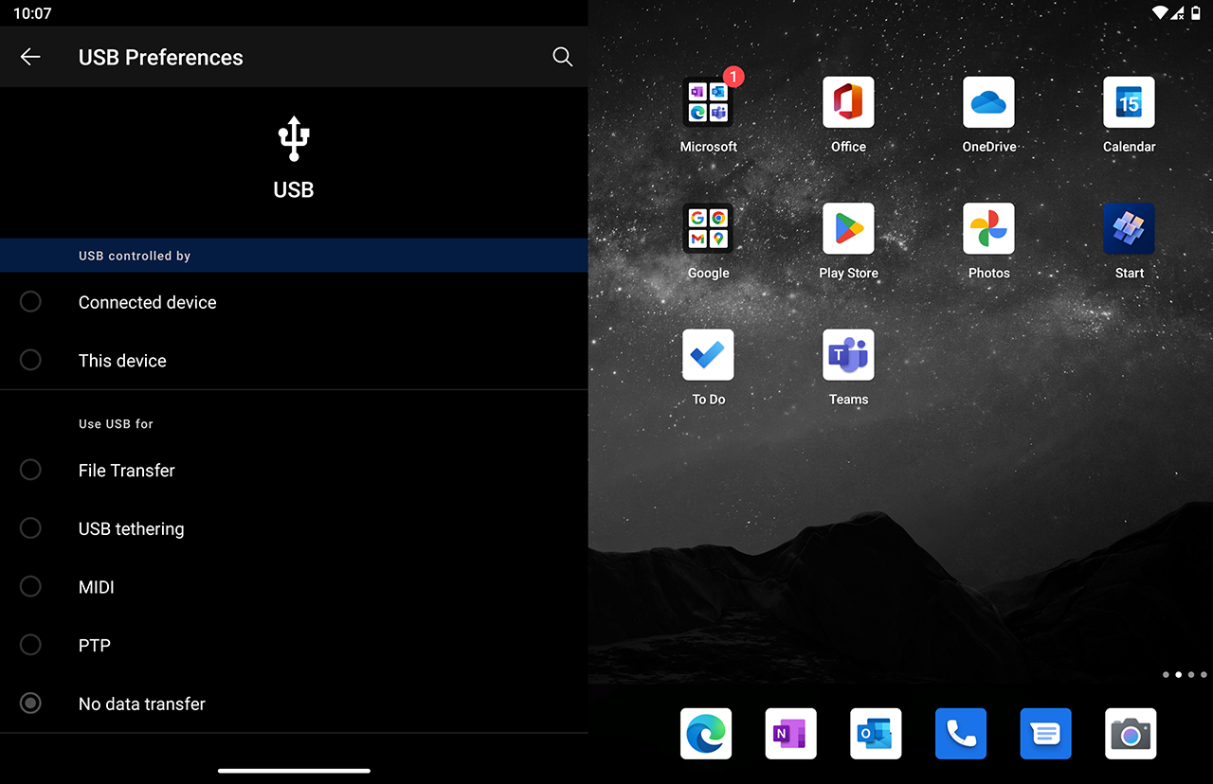Open Google Photos app
Screen dimensions: 1213x784
988,228
